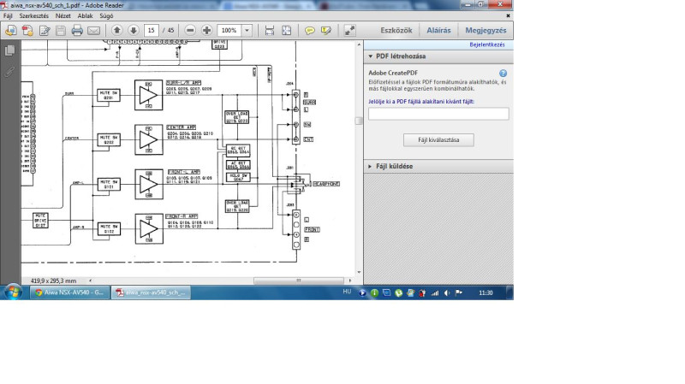Click the 100% zoom value field

tap(229, 30)
